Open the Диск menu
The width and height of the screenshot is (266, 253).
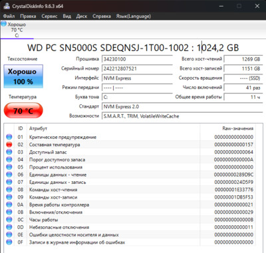[82, 16]
